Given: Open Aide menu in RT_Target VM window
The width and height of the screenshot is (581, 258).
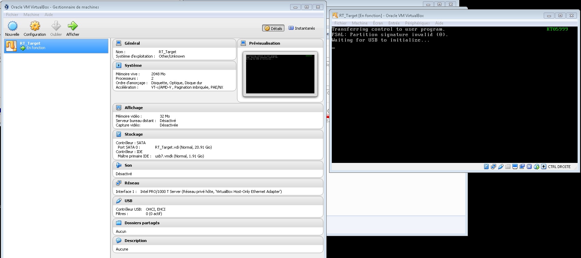Looking at the screenshot, I should [x=439, y=23].
